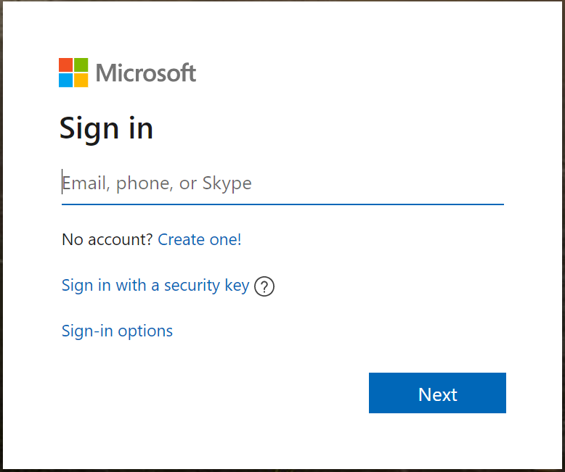Screen dimensions: 565x472
Task: Click the "No account?" text
Action: (107, 240)
